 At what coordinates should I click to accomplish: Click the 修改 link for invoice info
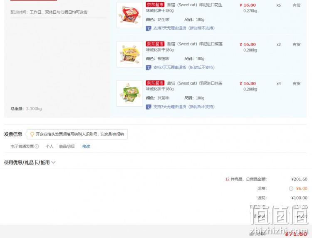tap(86, 146)
